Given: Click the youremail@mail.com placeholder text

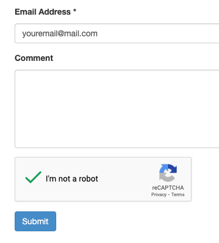Looking at the screenshot, I should [60, 33].
